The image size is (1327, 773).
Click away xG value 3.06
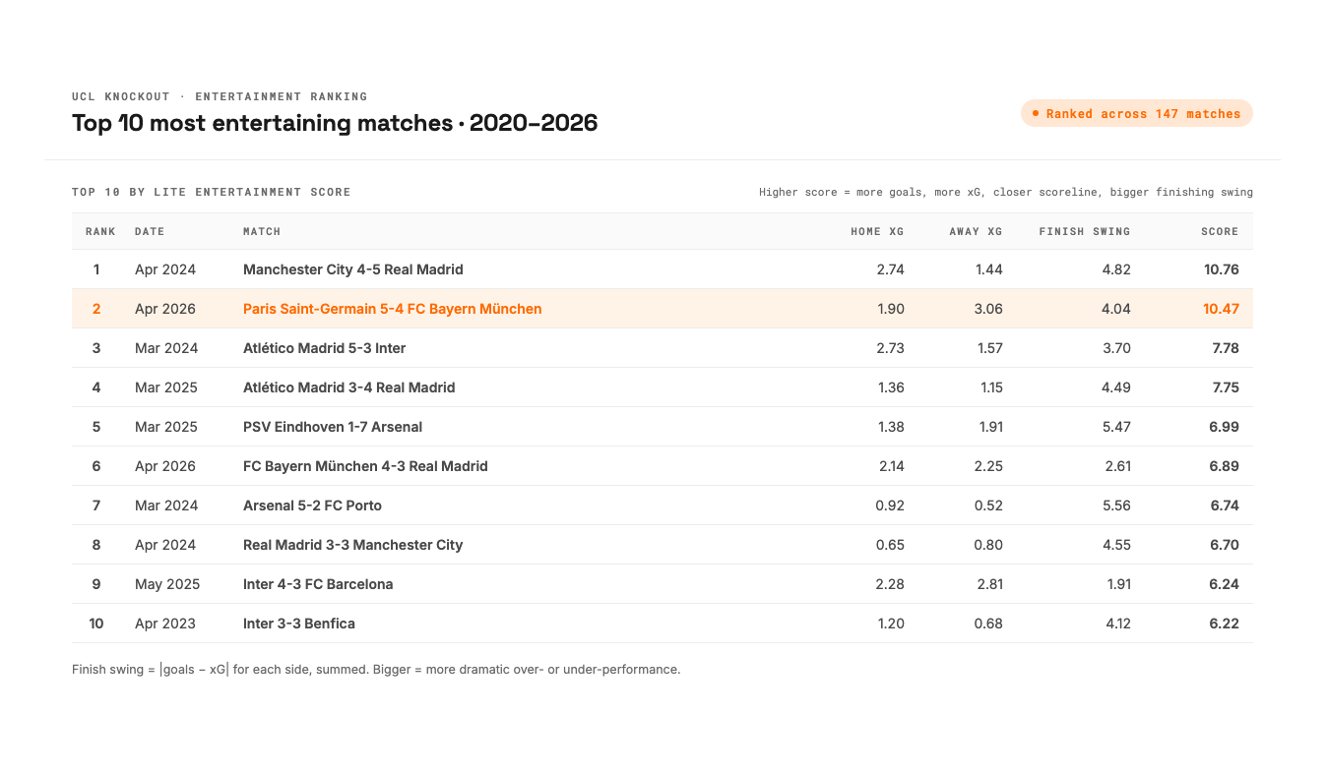pos(989,309)
